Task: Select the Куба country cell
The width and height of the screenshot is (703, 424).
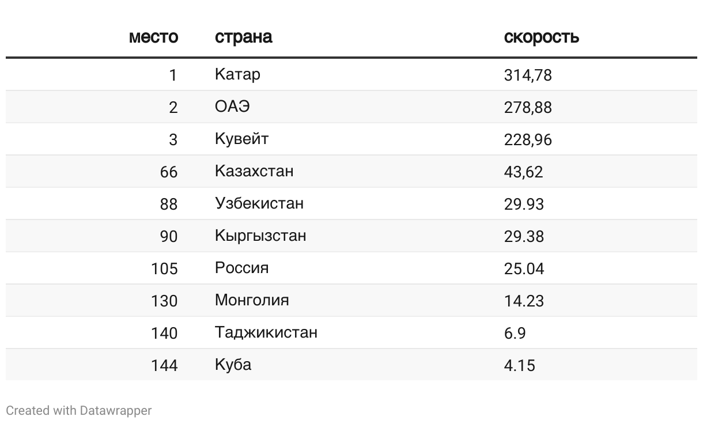Action: (x=233, y=365)
